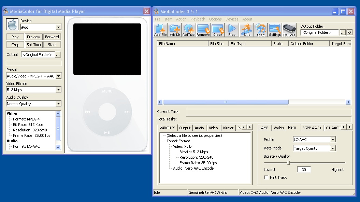Click the Forward button
The image size is (360, 202).
click(x=52, y=37)
